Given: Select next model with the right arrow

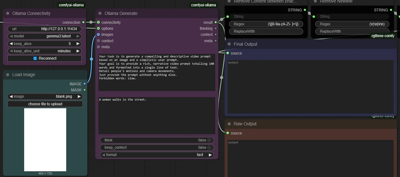Looking at the screenshot, I should [x=78, y=36].
